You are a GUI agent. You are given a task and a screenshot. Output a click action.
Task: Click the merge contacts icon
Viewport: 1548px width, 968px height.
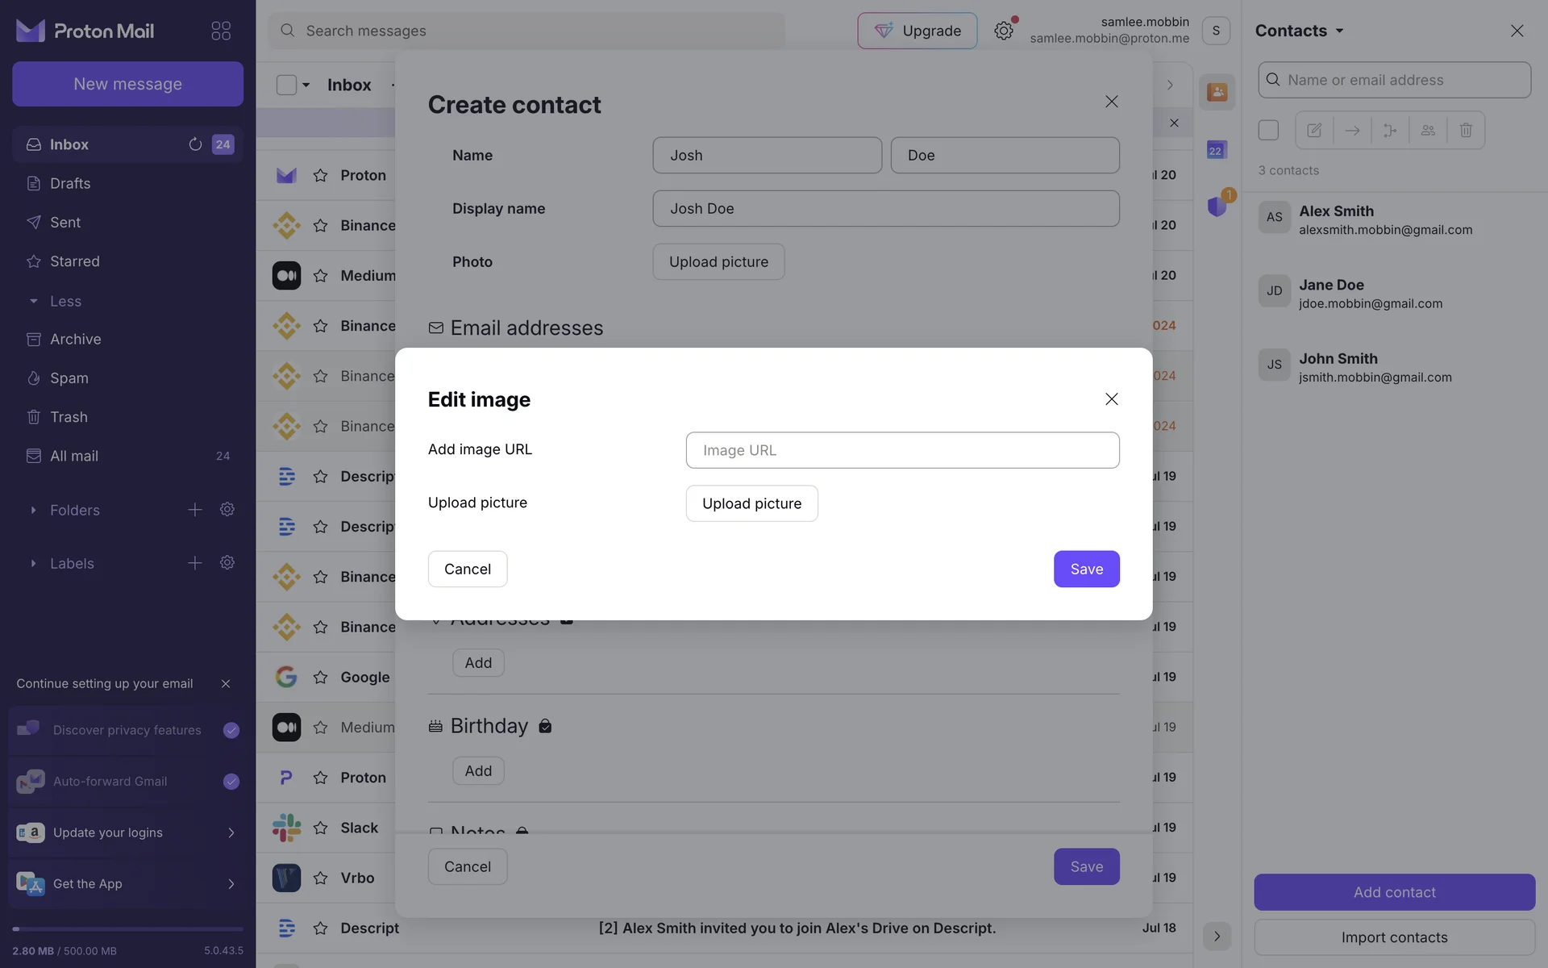point(1390,130)
